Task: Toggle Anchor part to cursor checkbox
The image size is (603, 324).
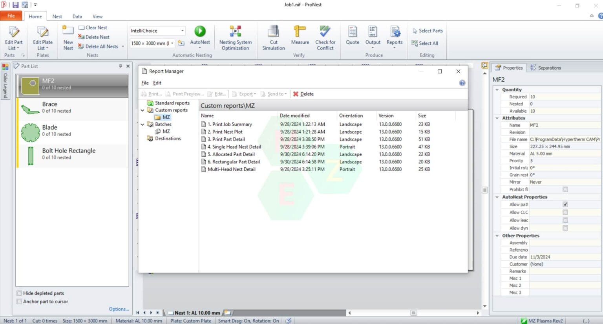Action: click(x=19, y=302)
